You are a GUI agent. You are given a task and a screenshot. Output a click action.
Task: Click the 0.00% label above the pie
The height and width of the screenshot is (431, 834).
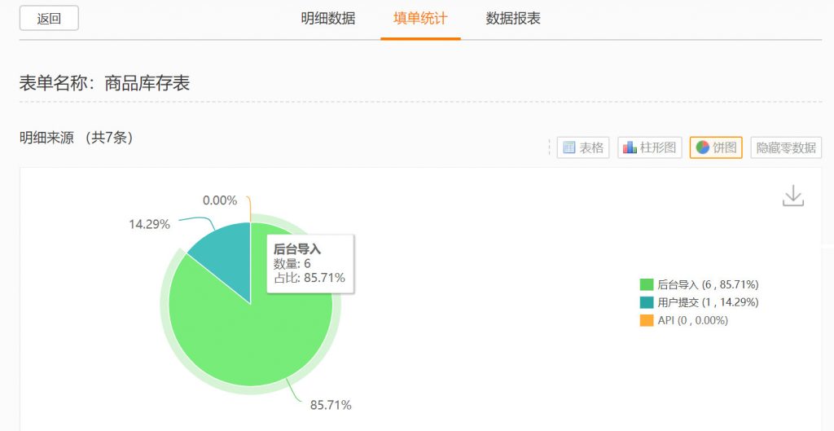coord(220,200)
